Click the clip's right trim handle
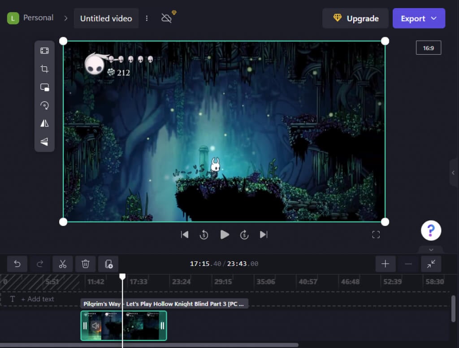 [162, 326]
